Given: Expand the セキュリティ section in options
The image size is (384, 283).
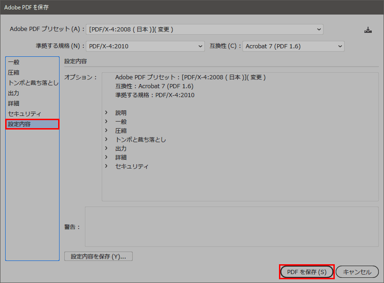Looking at the screenshot, I should tap(106, 166).
